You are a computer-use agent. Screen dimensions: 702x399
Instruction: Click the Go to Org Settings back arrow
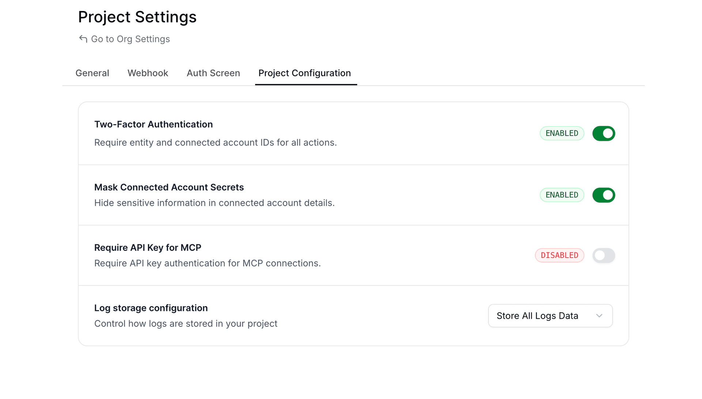[83, 38]
